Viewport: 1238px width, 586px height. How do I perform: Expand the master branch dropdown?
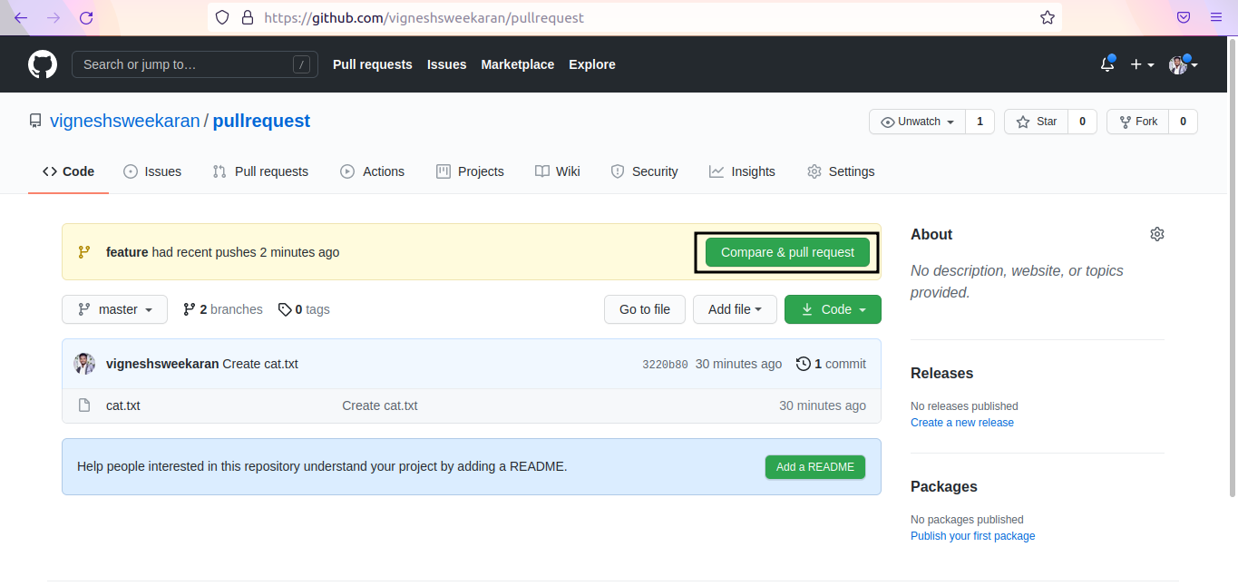[x=114, y=309]
